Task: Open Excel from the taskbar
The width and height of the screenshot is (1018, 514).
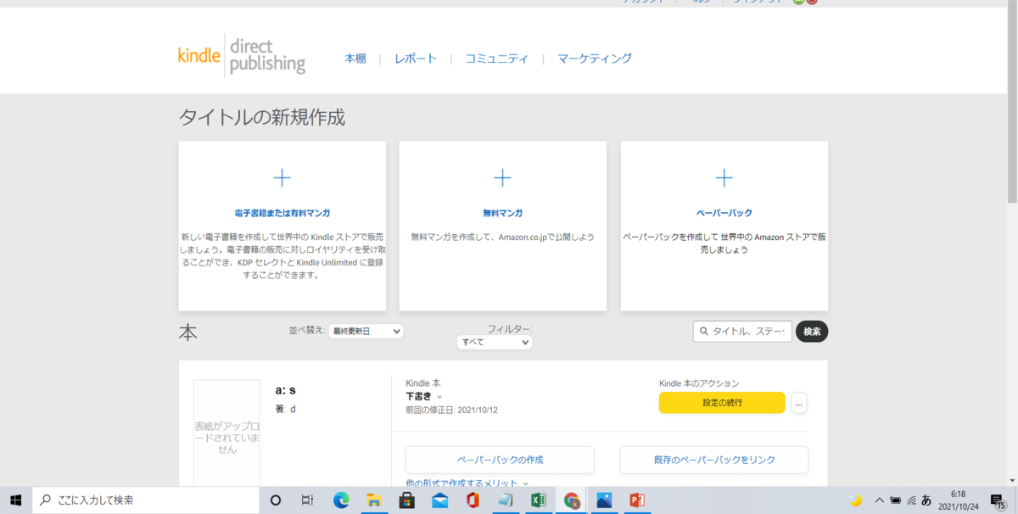Action: [x=538, y=501]
